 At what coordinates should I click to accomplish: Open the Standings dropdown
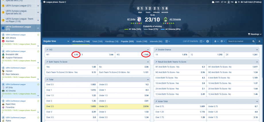pyautogui.click(x=255, y=34)
